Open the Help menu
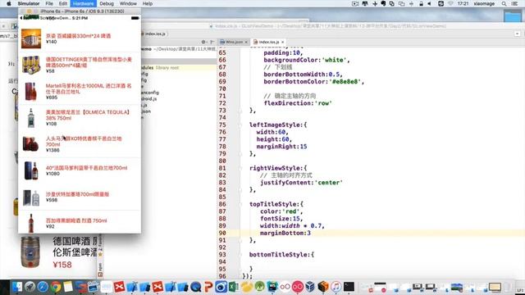The height and width of the screenshot is (295, 525). pos(148,3)
